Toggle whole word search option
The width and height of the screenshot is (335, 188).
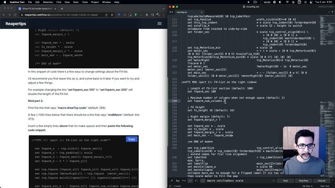184,181
